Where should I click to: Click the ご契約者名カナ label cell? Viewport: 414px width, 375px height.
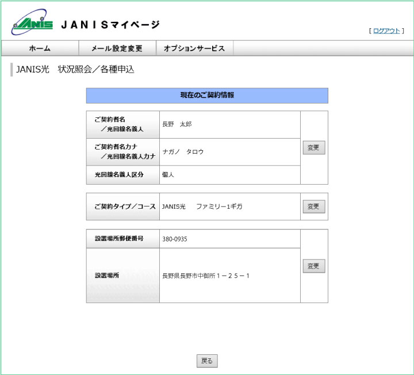123,152
